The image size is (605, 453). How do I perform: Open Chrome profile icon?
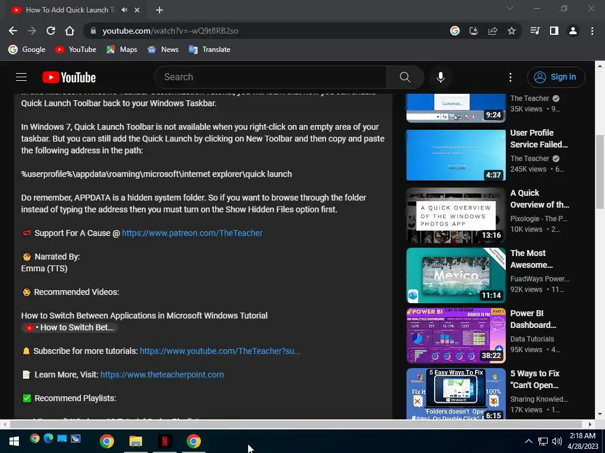pyautogui.click(x=573, y=31)
